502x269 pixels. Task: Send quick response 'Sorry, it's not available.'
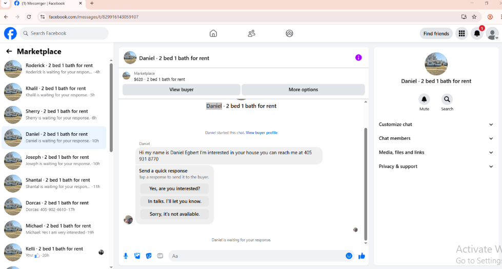click(174, 214)
